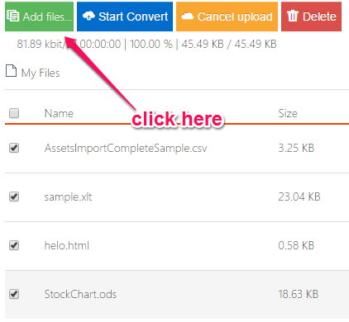The image size is (349, 322).
Task: Uncheck the StockChart.ods file checkbox
Action: (14, 294)
